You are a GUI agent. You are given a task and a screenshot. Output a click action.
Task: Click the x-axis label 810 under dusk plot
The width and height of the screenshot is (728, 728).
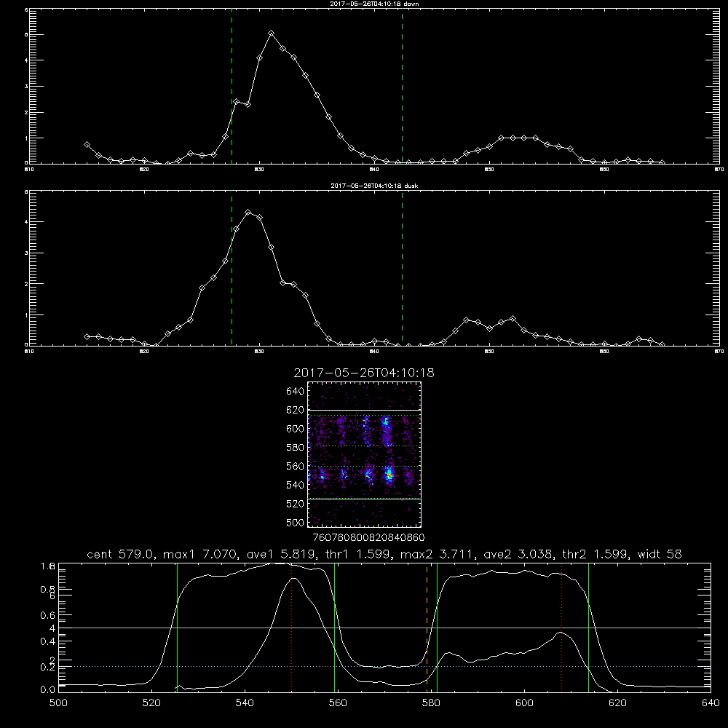29,352
